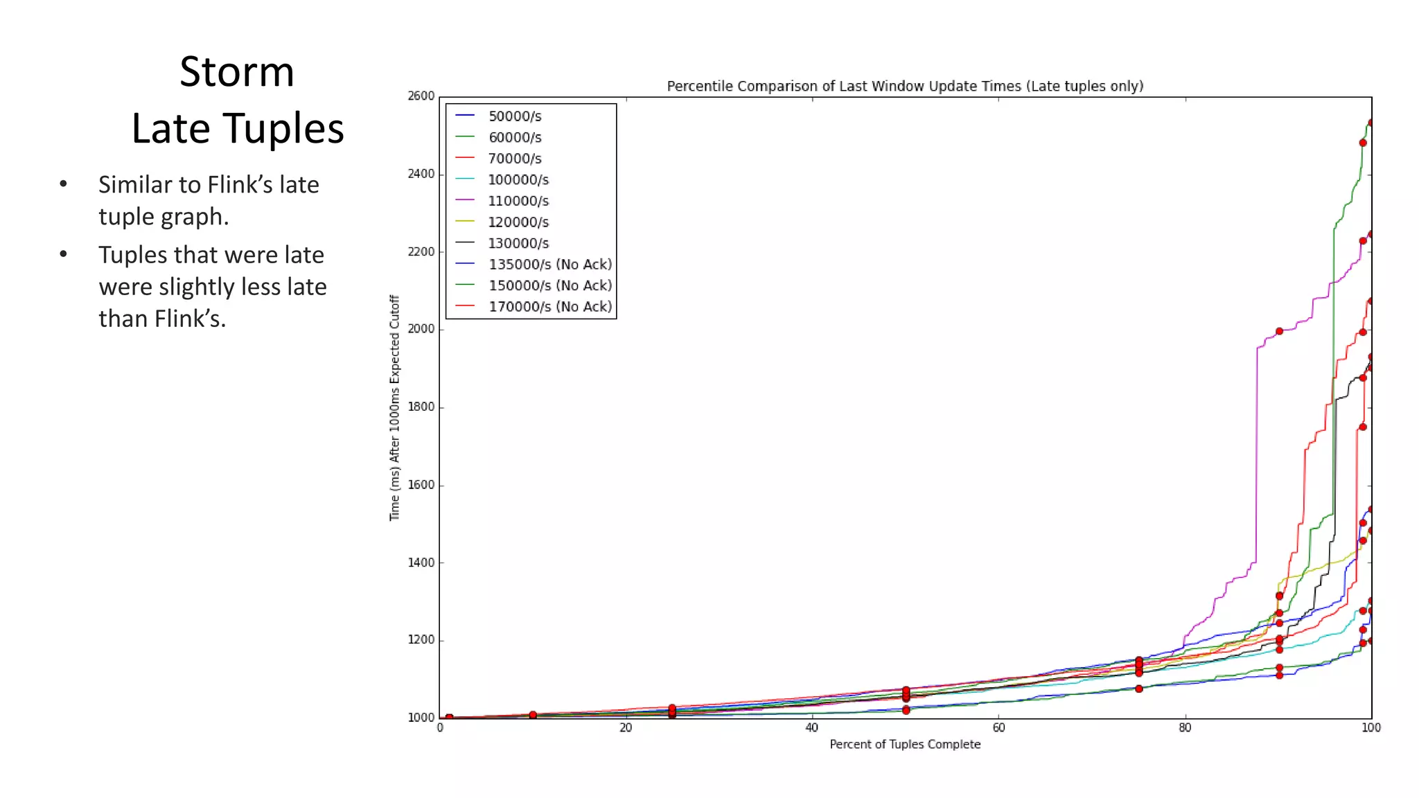Click the y-axis tick value 1400
The image size is (1419, 798).
point(421,562)
